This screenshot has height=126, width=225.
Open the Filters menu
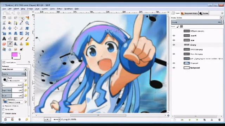coord(59,9)
